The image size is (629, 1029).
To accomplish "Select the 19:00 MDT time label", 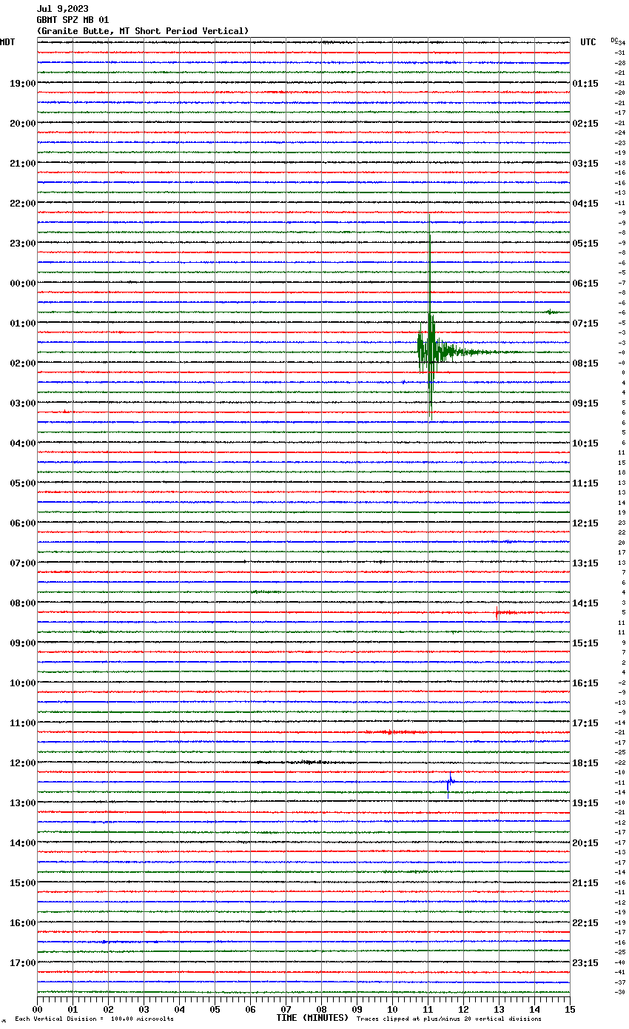I will [22, 84].
